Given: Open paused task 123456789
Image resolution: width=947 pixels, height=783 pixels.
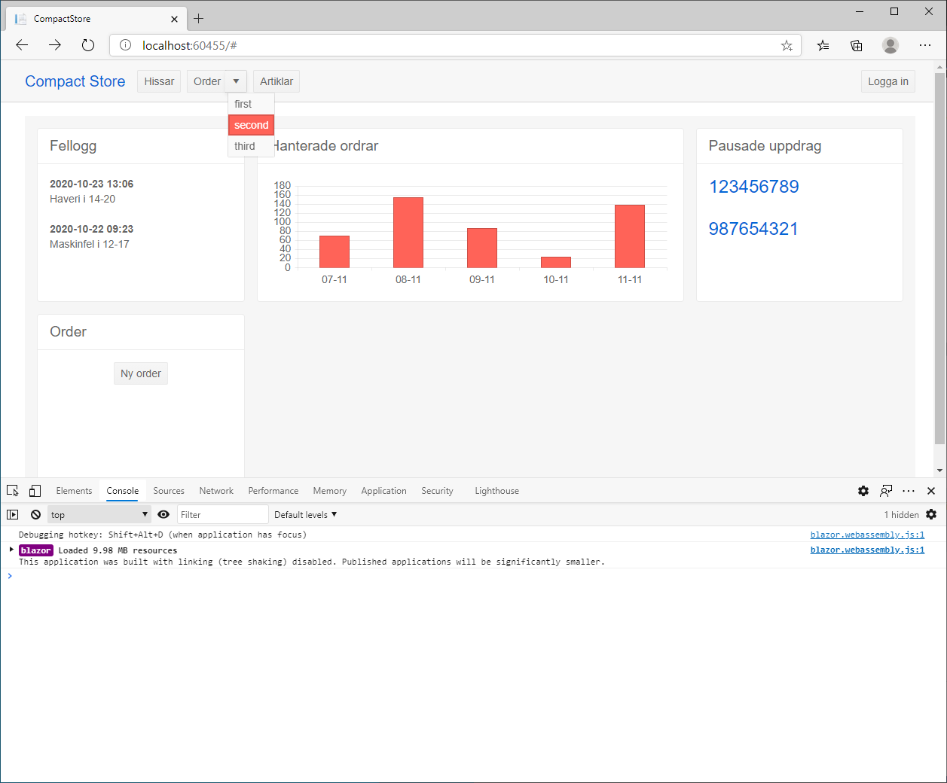Looking at the screenshot, I should [x=753, y=187].
